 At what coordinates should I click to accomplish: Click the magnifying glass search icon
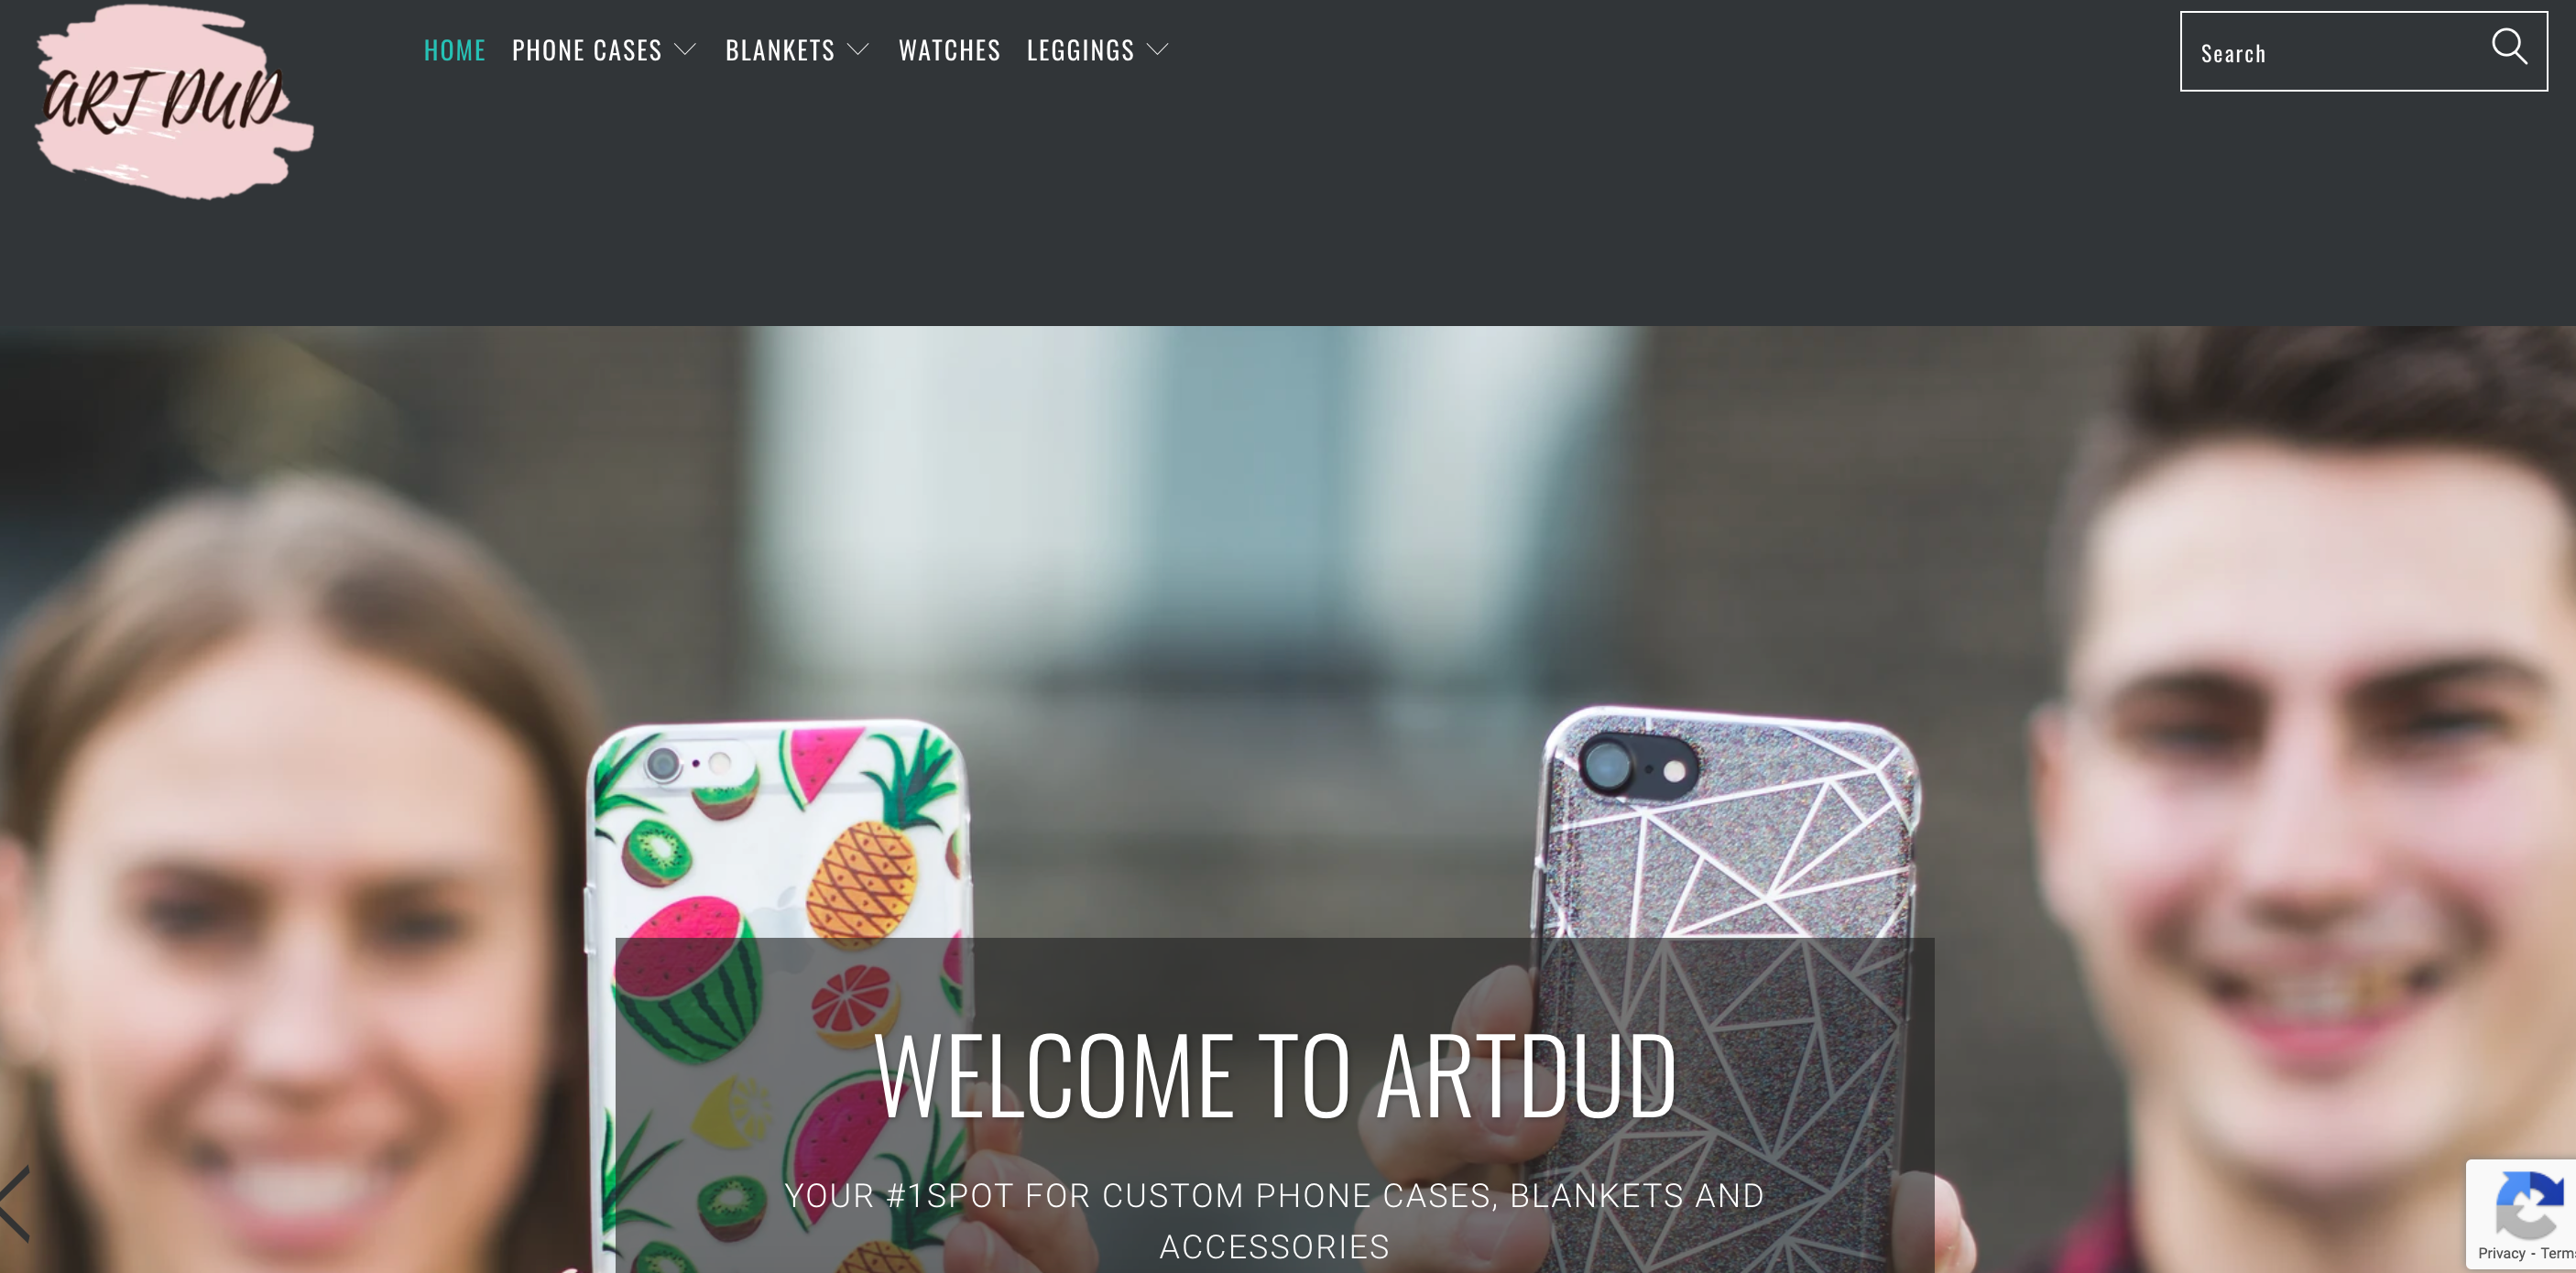click(x=2509, y=46)
